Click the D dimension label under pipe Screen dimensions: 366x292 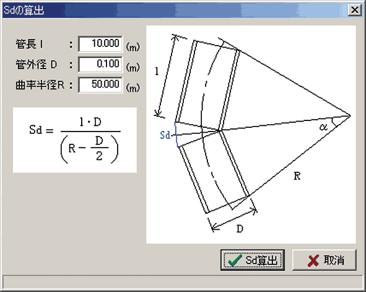coord(240,229)
